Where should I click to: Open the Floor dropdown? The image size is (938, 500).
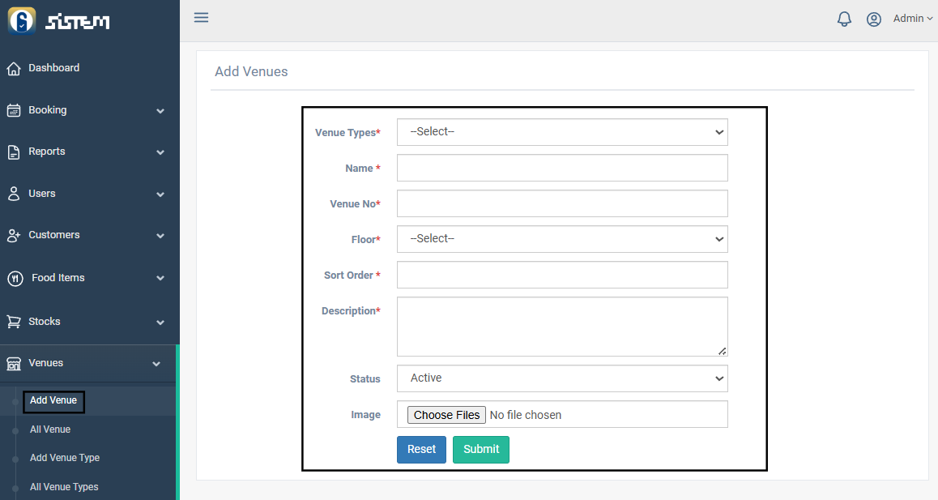pos(562,239)
